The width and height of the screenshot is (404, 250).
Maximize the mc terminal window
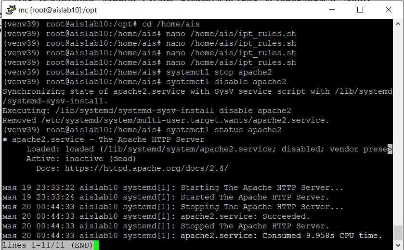click(360, 10)
